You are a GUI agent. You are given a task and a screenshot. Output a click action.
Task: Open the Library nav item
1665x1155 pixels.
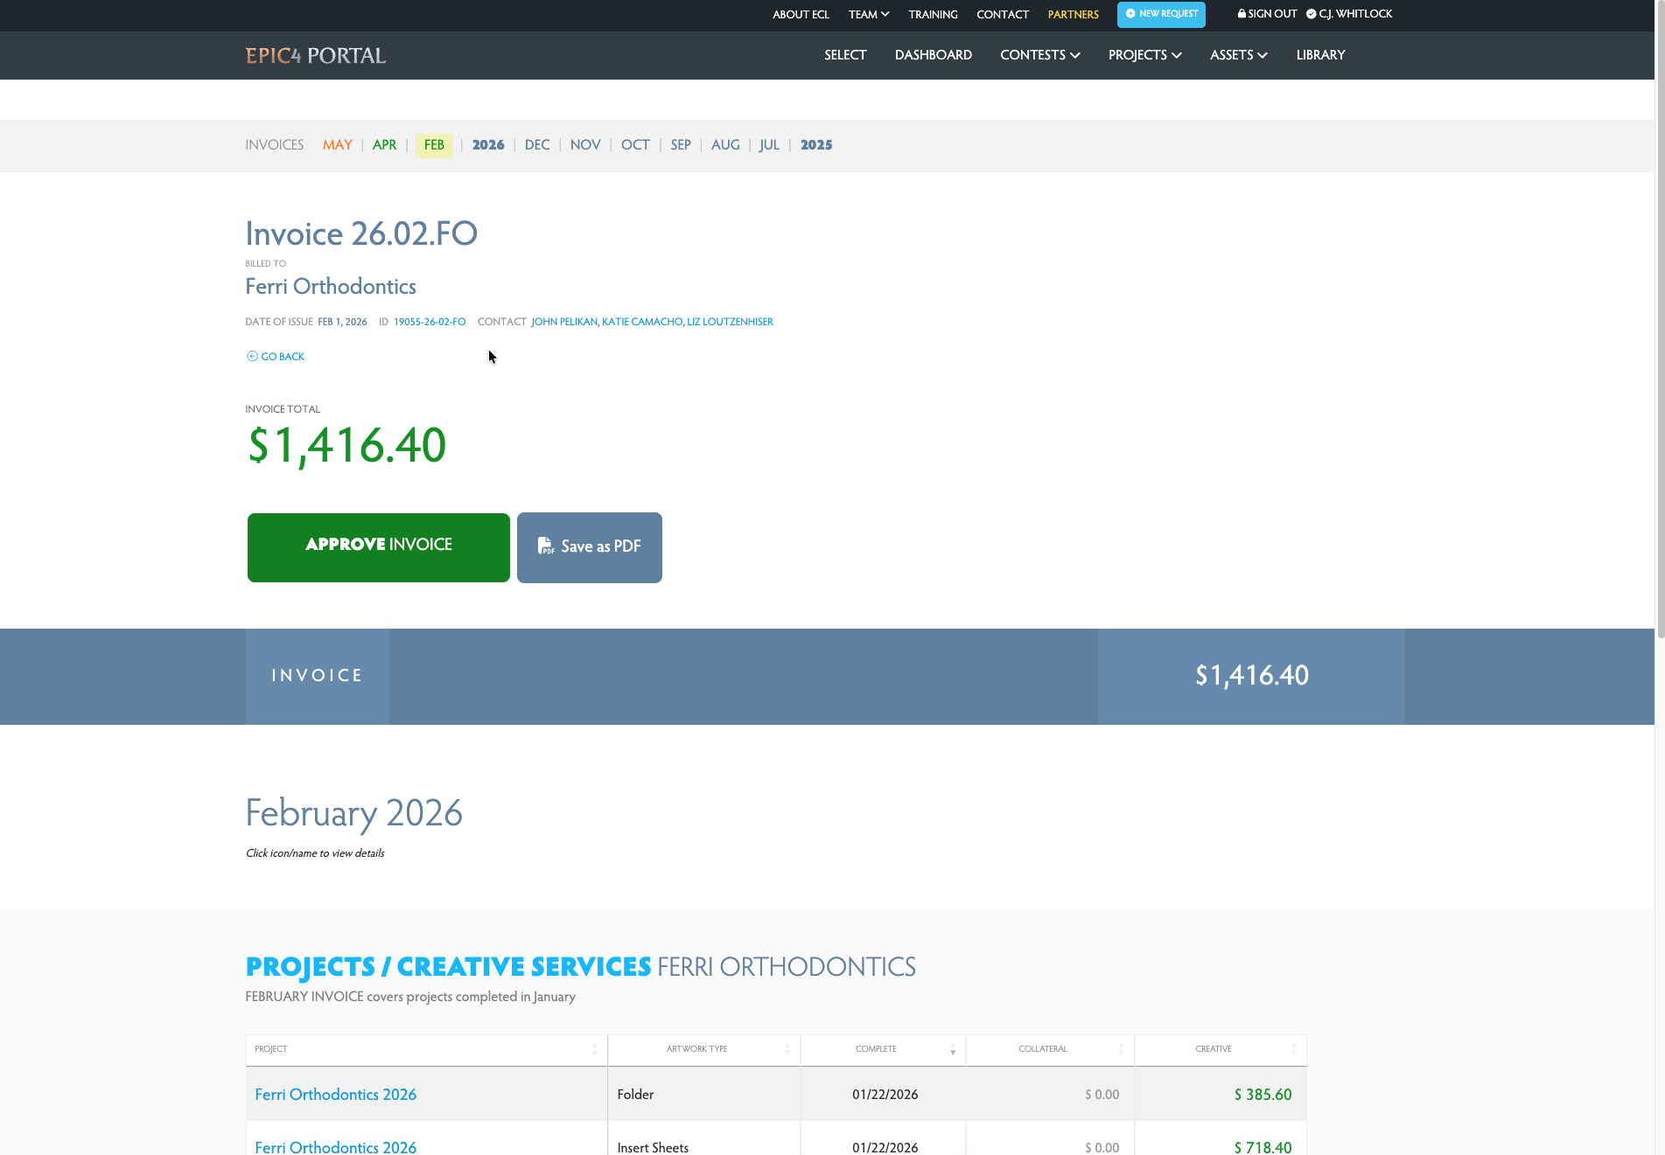coord(1320,55)
